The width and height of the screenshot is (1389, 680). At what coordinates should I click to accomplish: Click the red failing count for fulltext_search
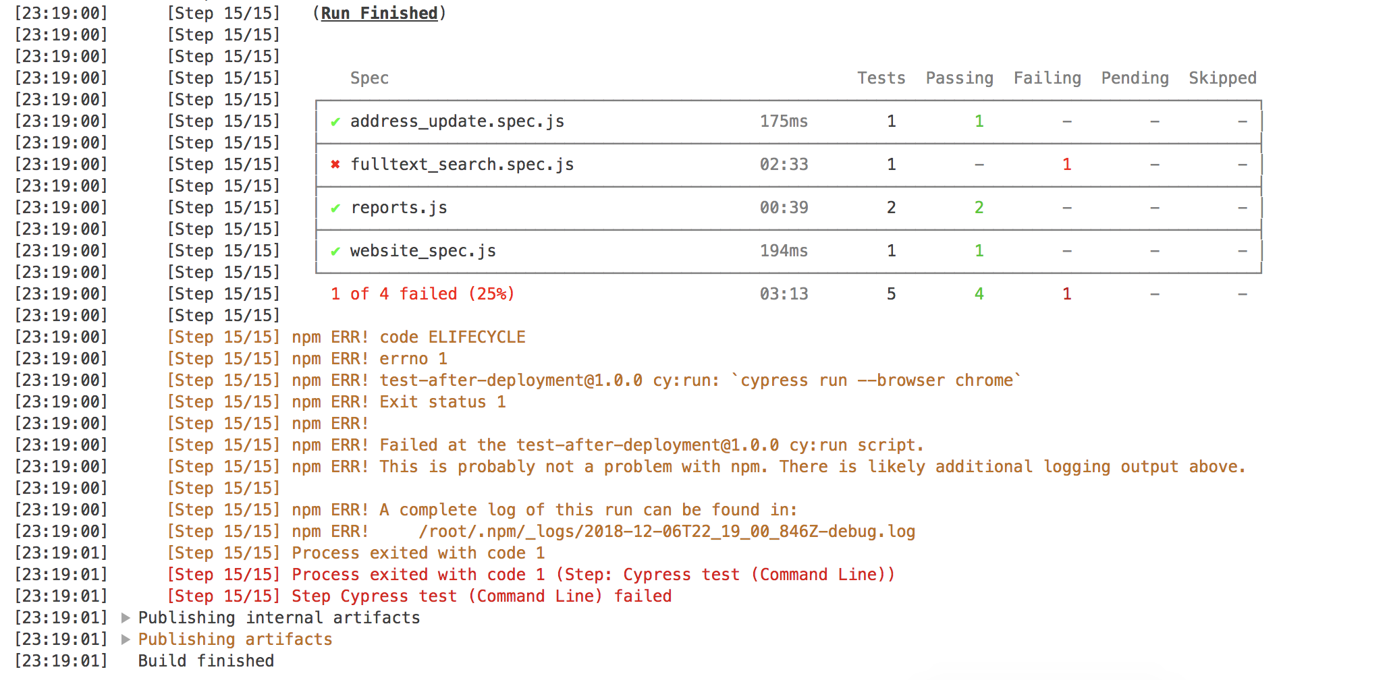(1067, 165)
